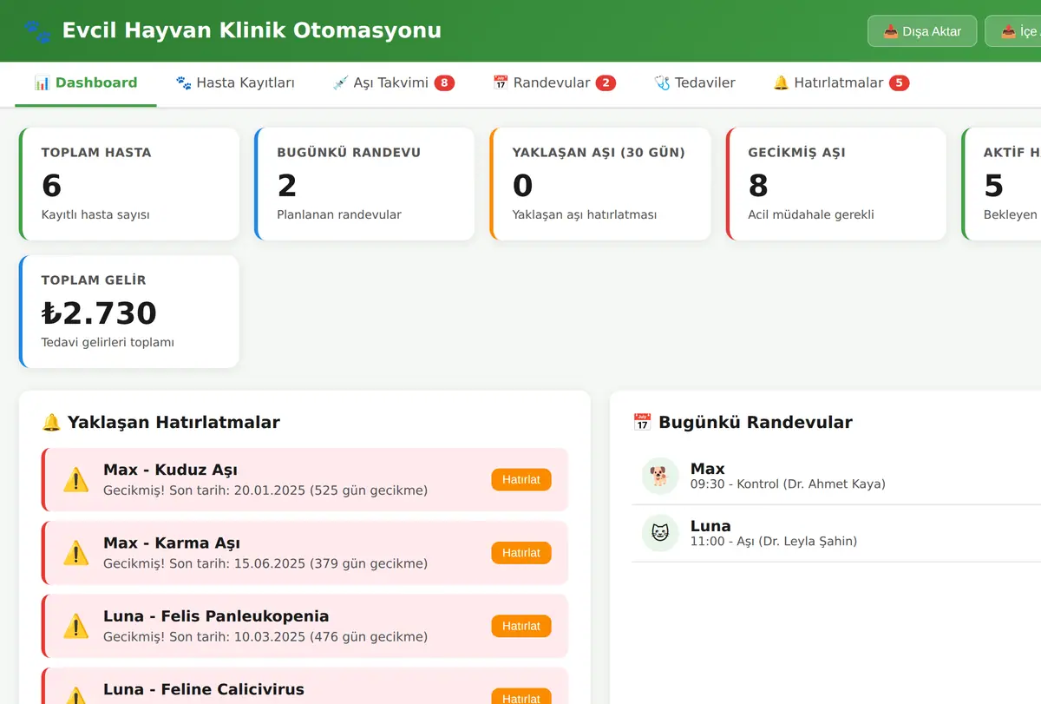Image resolution: width=1041 pixels, height=704 pixels.
Task: Click the "Planlanan randevular" caption
Action: click(x=339, y=214)
